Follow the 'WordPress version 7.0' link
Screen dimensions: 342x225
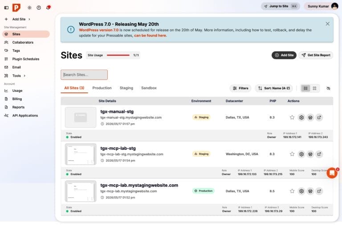pyautogui.click(x=98, y=30)
